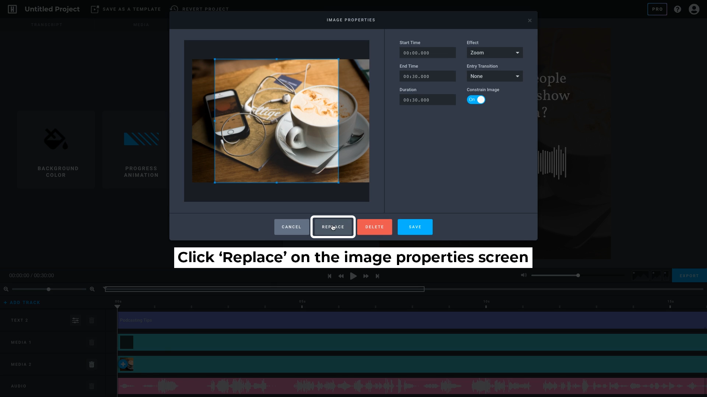Image resolution: width=707 pixels, height=397 pixels.
Task: Select the TRANSCRIPTS tab in sidebar
Action: click(x=47, y=25)
